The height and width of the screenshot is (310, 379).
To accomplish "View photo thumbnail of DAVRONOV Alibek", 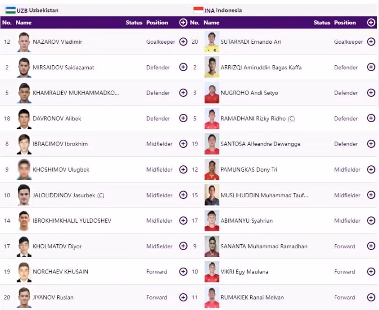I will point(24,119).
